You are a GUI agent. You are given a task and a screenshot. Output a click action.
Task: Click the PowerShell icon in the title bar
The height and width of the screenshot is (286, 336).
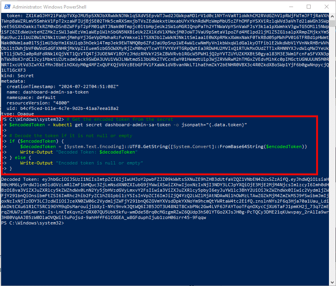point(7,7)
